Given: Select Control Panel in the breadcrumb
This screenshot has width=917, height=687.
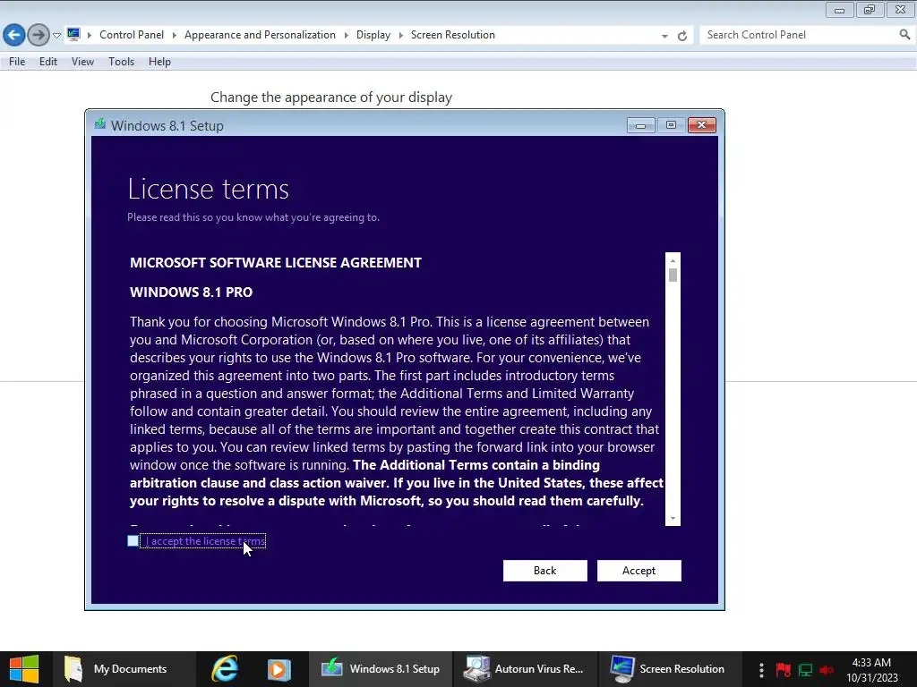Looking at the screenshot, I should tap(132, 35).
